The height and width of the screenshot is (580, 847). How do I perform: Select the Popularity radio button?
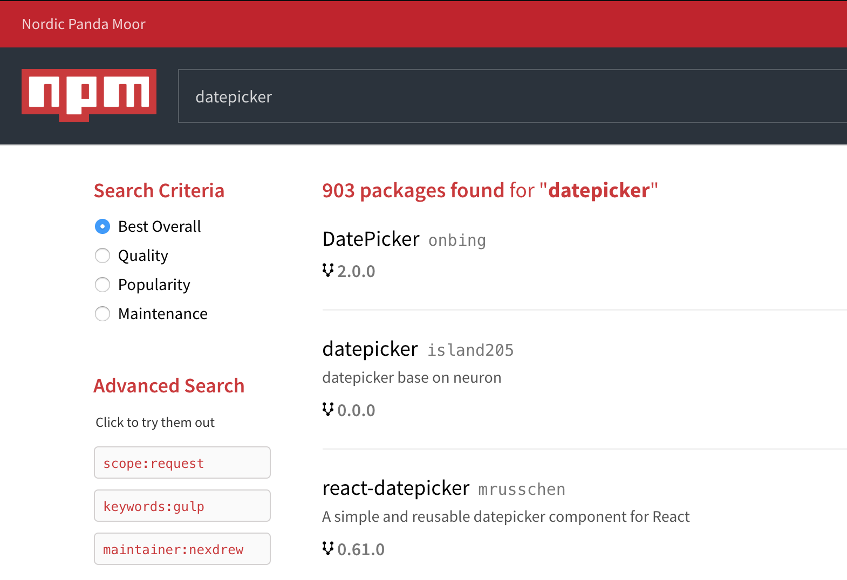pos(103,285)
